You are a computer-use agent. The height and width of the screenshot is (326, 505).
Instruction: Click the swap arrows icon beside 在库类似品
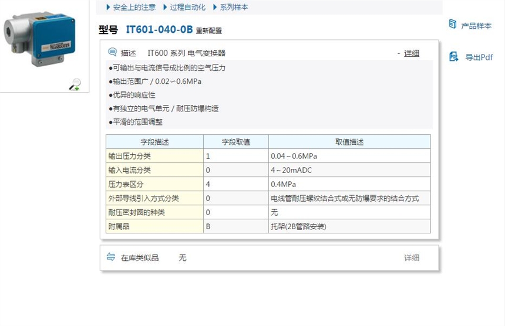pos(111,257)
